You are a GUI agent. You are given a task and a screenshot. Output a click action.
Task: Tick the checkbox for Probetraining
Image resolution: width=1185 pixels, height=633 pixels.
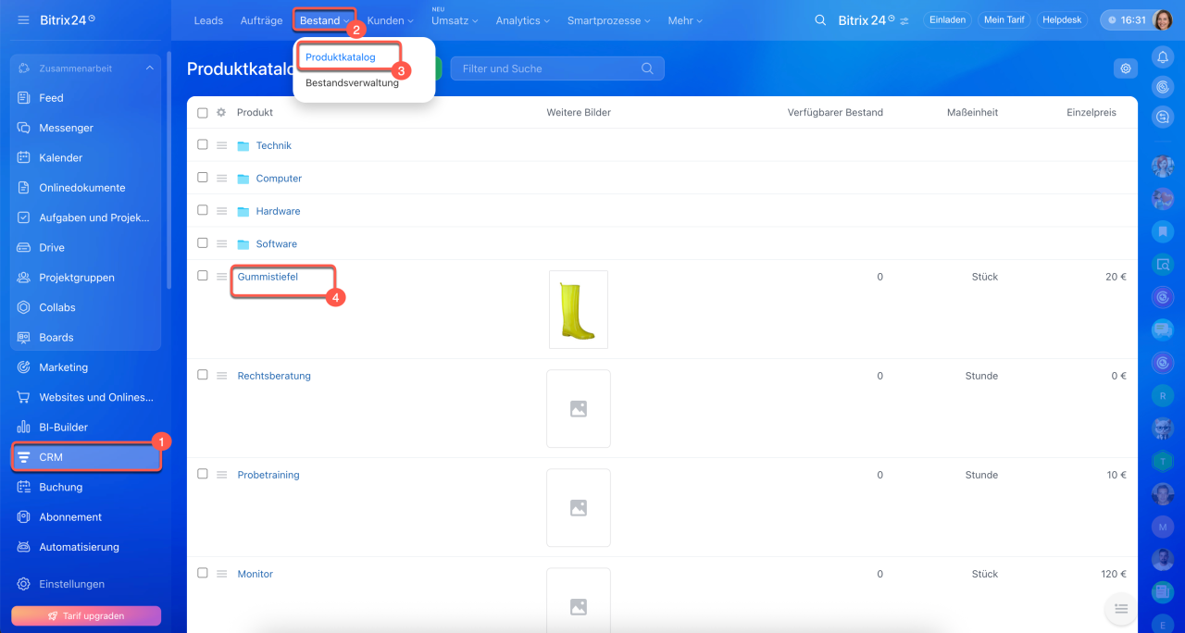pos(203,474)
